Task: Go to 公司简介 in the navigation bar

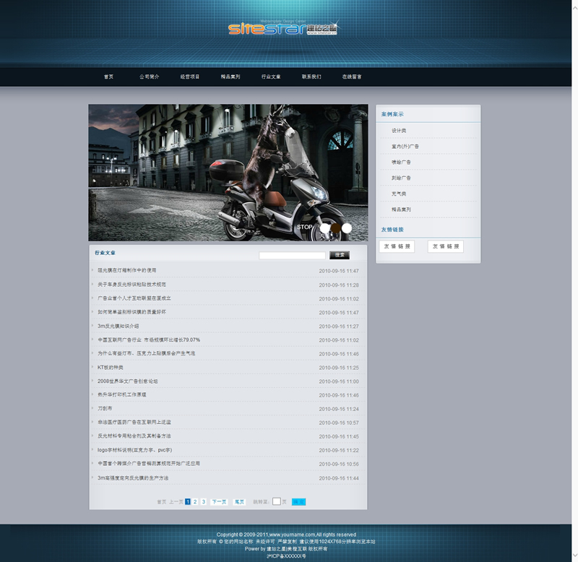Action: point(150,77)
